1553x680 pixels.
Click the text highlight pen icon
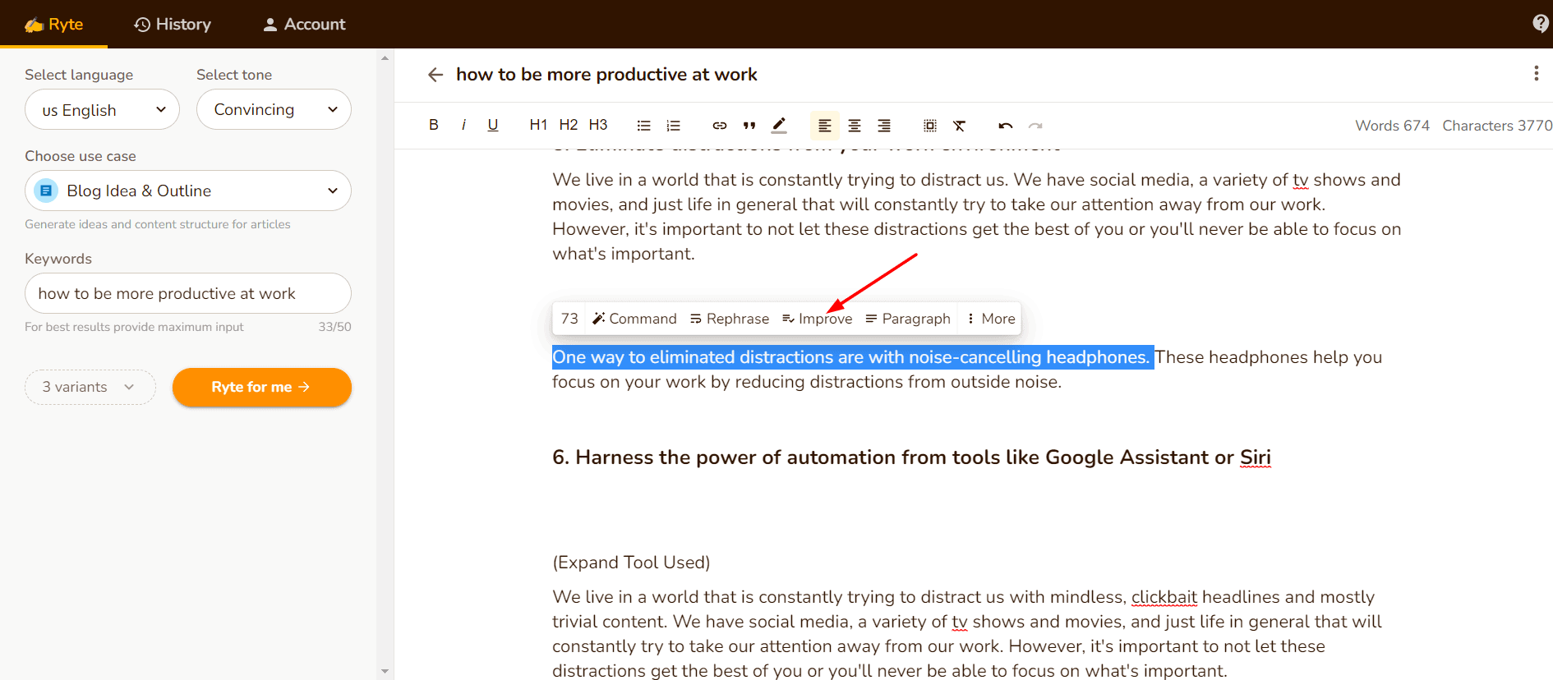(x=779, y=126)
